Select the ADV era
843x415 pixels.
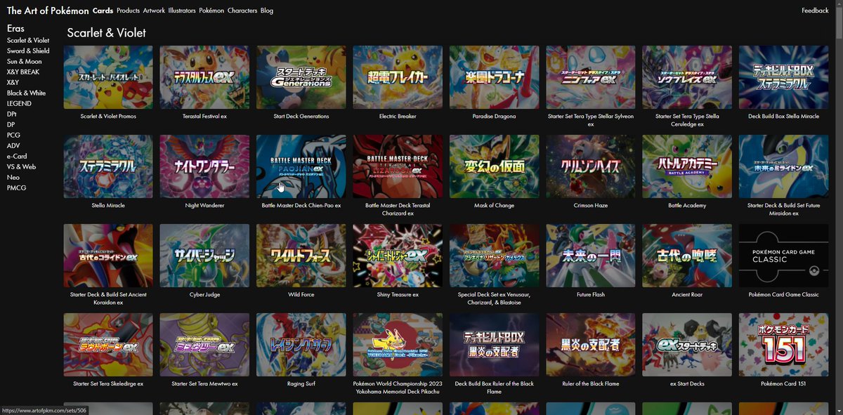[x=13, y=145]
